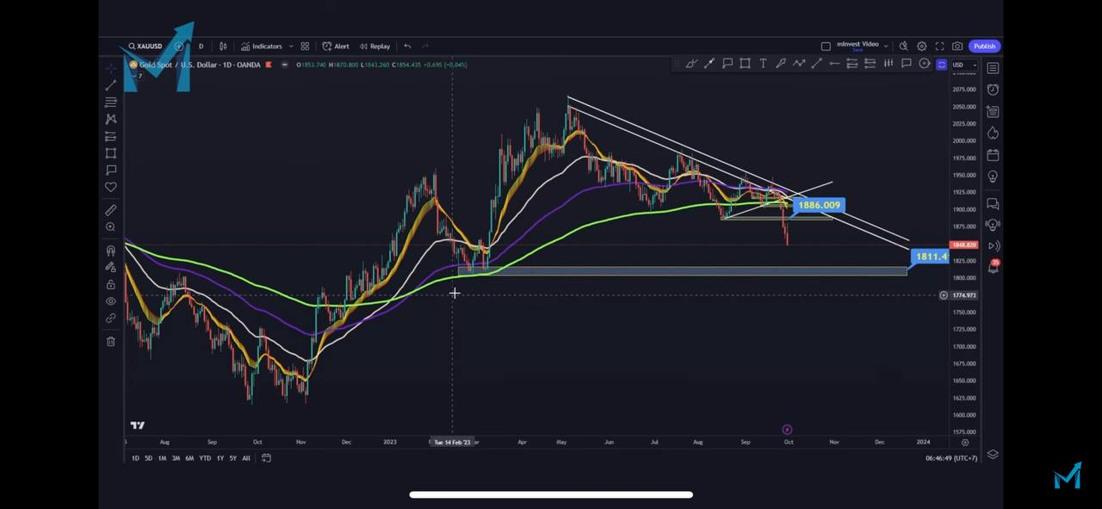Open the geometric shapes tool group
This screenshot has width=1102, height=509.
pos(111,153)
